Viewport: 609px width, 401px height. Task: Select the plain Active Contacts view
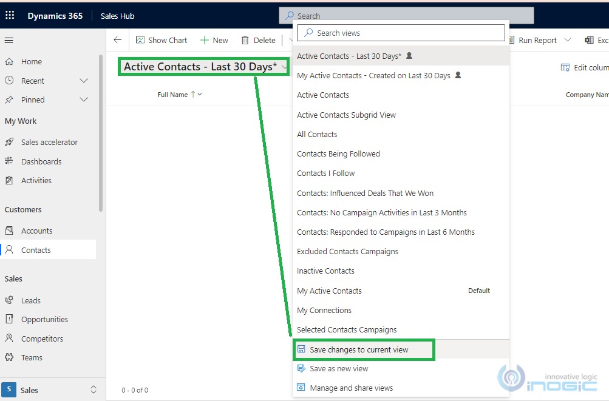[401, 95]
